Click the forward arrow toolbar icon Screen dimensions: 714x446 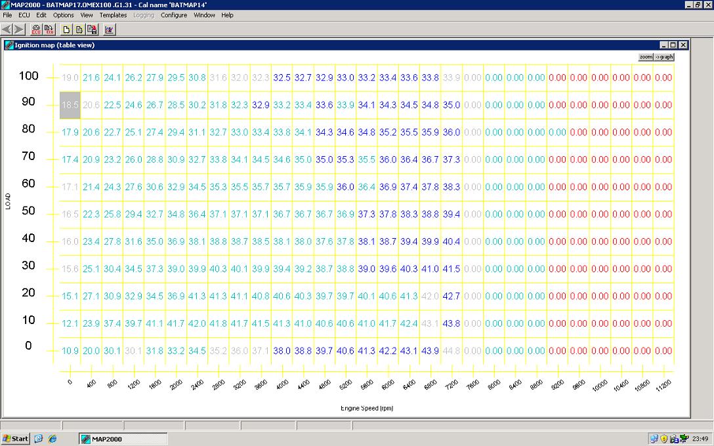pos(20,30)
